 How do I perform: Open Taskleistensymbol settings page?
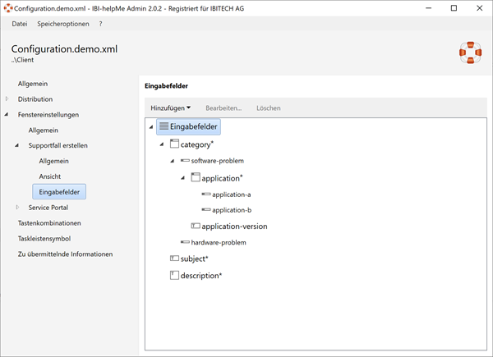tap(44, 238)
